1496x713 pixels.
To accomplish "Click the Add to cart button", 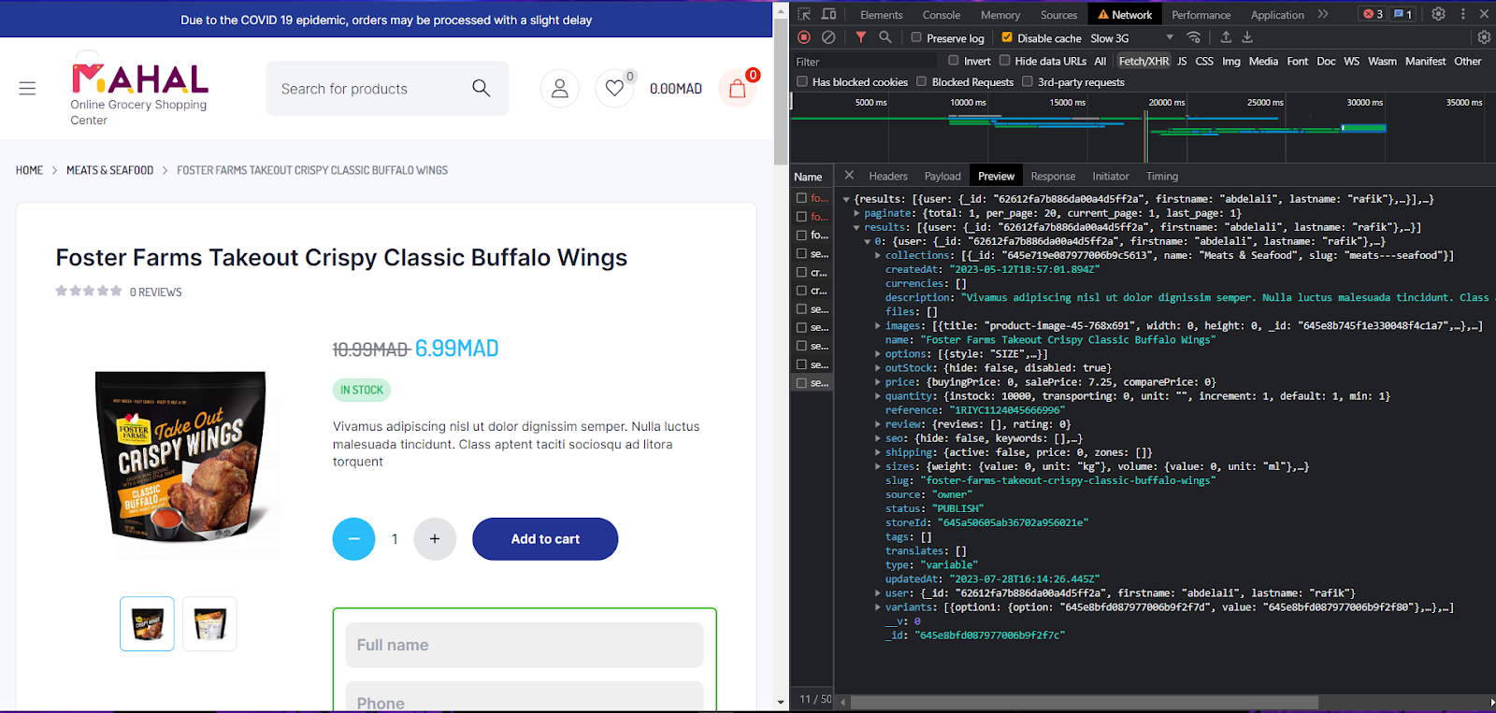I will point(545,539).
